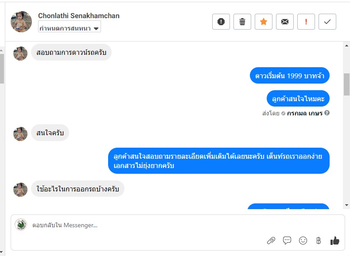
Task: Click Chonlathi Senakhamchan name in header
Action: 79,16
